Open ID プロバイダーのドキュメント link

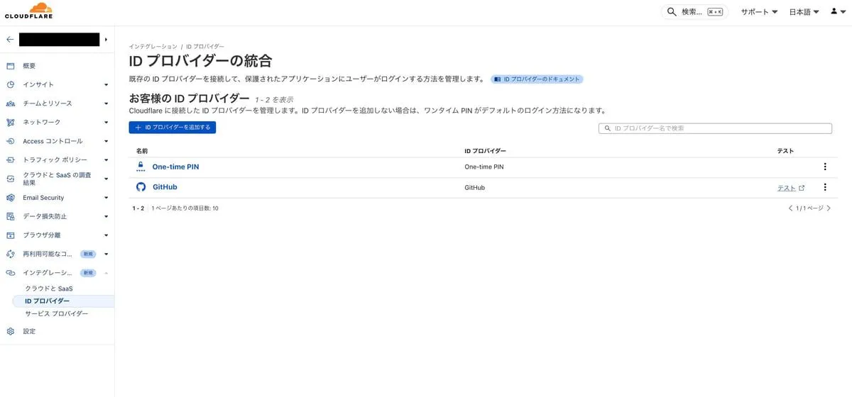pos(537,79)
